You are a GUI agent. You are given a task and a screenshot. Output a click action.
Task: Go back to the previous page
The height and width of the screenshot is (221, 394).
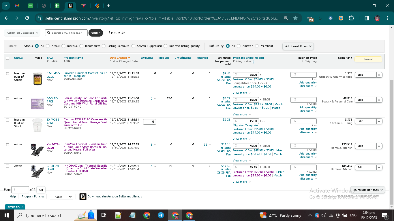(x=6, y=18)
